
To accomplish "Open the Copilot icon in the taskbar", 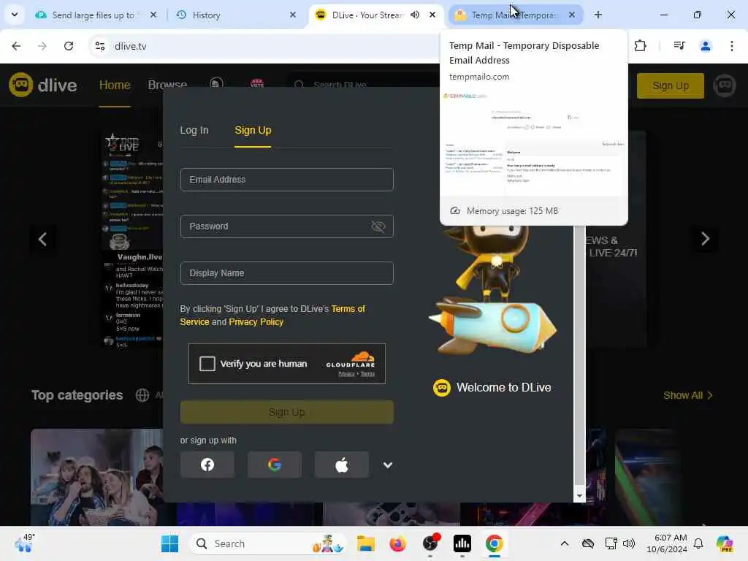I will pyautogui.click(x=725, y=543).
